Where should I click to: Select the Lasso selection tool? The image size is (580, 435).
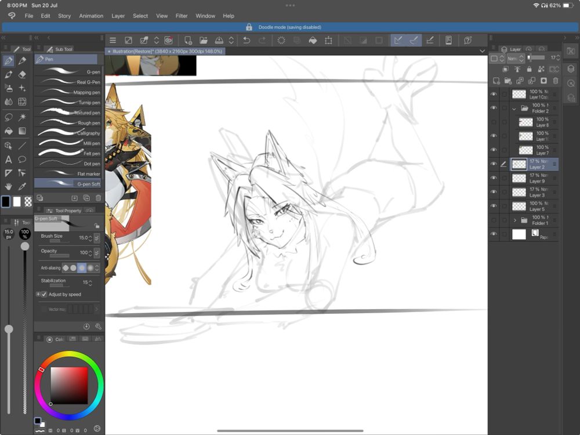[9, 117]
